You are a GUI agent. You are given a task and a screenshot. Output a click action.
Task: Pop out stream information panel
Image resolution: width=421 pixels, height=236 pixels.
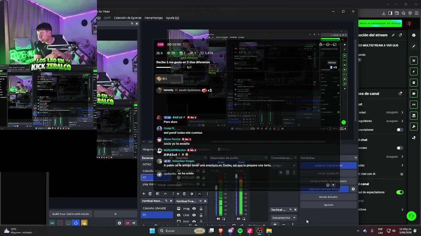(x=400, y=35)
